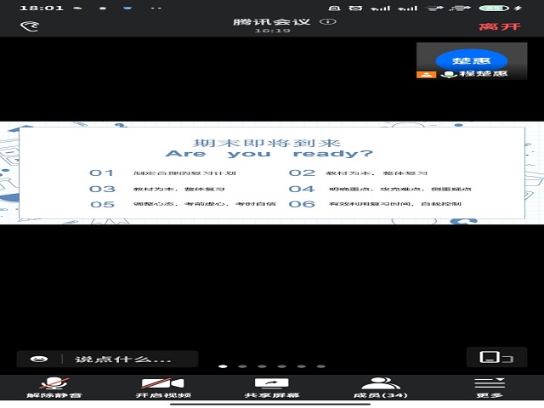Viewport: 544px width, 408px height.
Task: Open the 成员(34) participants list
Action: pos(380,388)
